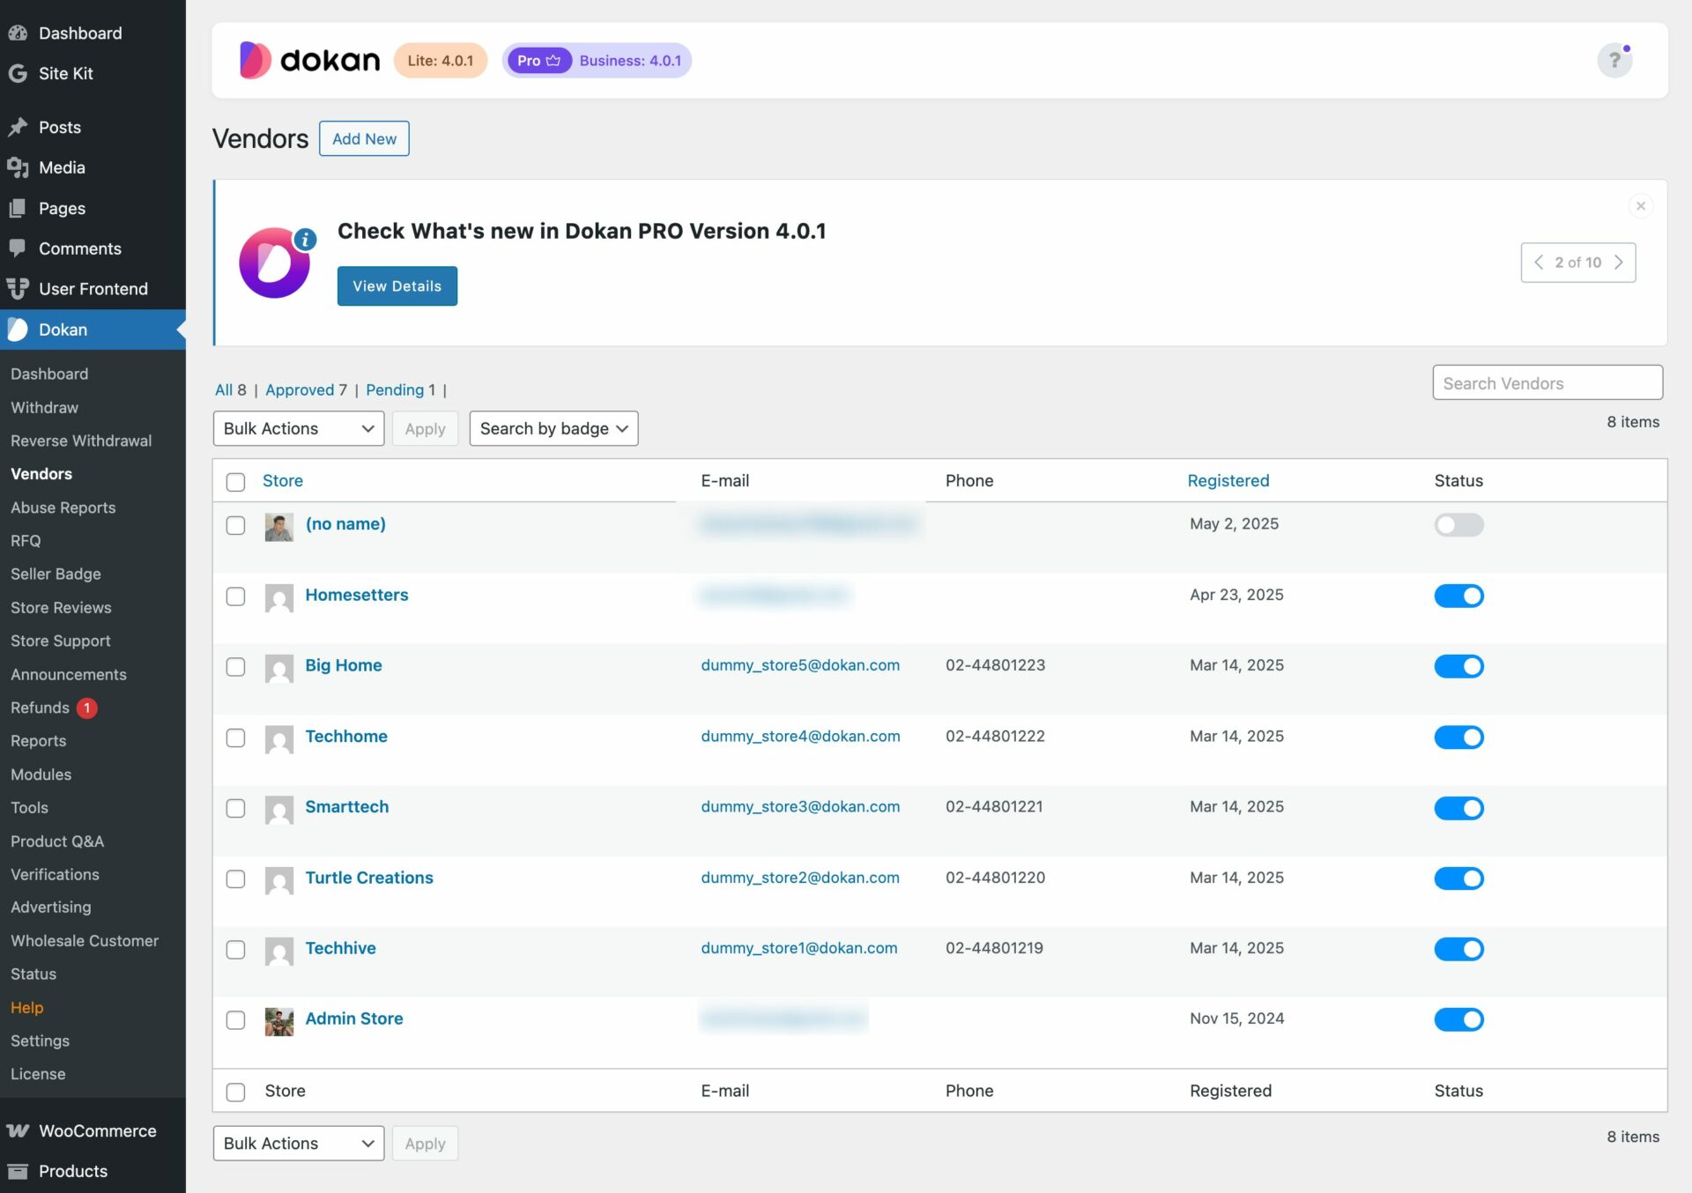
Task: Click the User Frontend icon
Action: point(18,288)
